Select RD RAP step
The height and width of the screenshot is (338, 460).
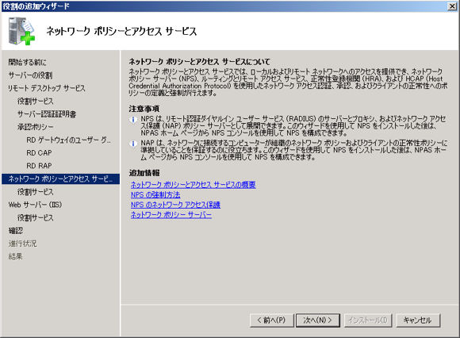pos(39,166)
